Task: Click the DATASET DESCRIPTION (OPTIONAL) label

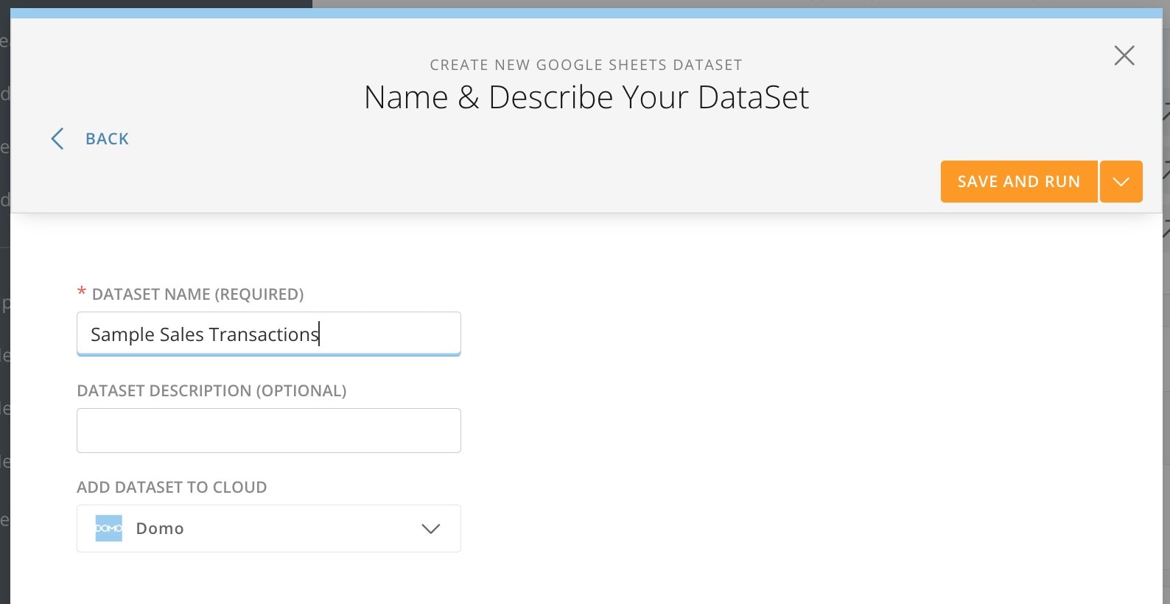Action: tap(211, 390)
